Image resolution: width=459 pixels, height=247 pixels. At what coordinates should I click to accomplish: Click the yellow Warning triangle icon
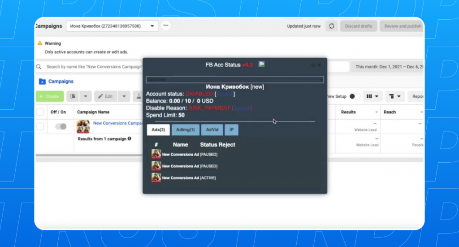coord(40,43)
